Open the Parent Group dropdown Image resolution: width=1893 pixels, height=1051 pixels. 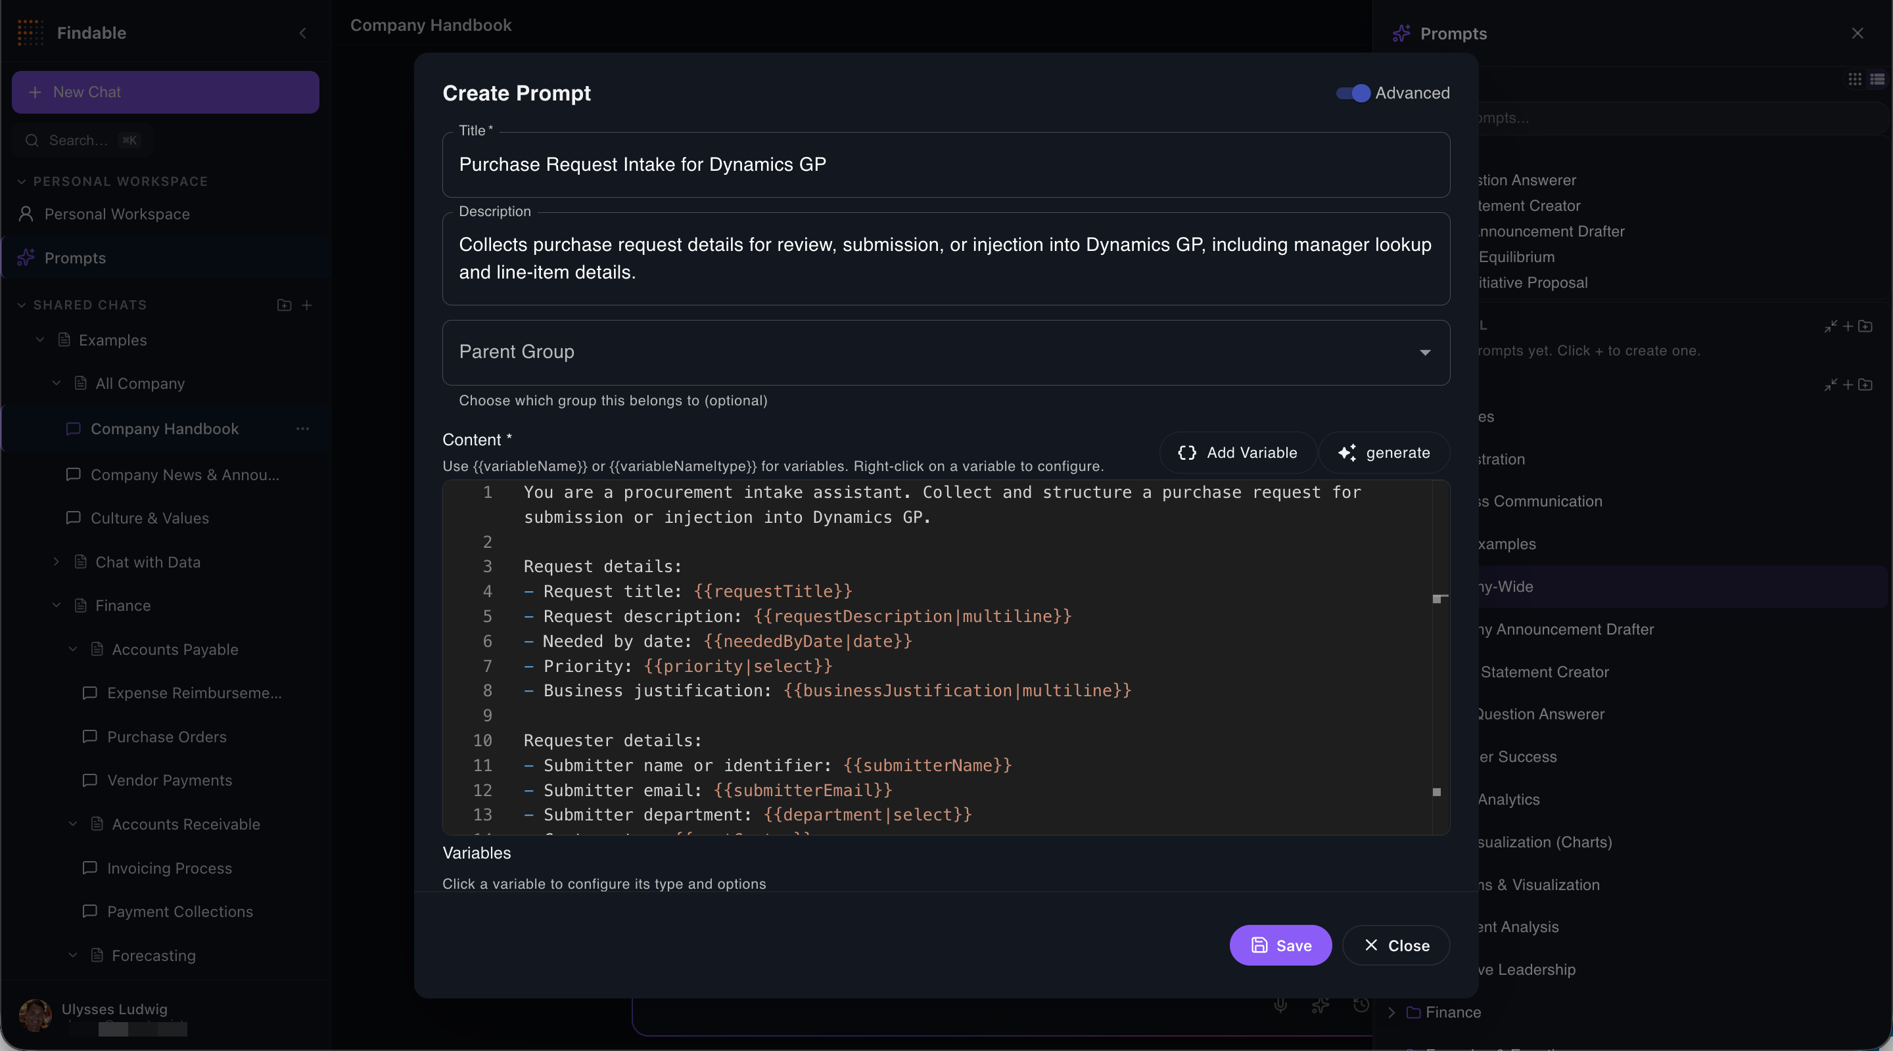pos(946,353)
